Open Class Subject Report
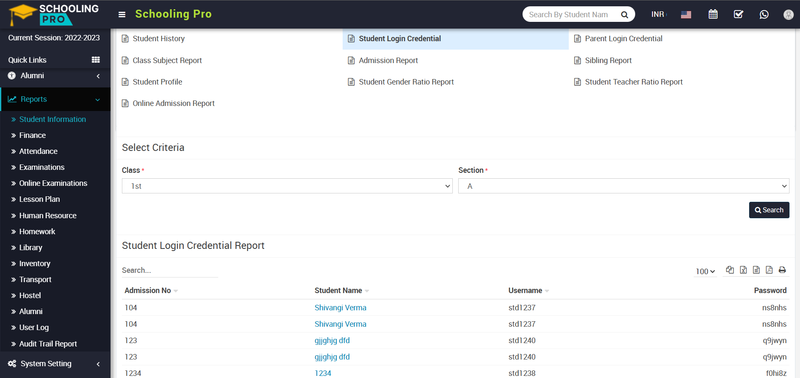 (167, 61)
